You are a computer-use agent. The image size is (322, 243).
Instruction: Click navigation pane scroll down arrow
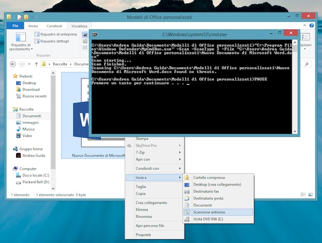[x=53, y=189]
